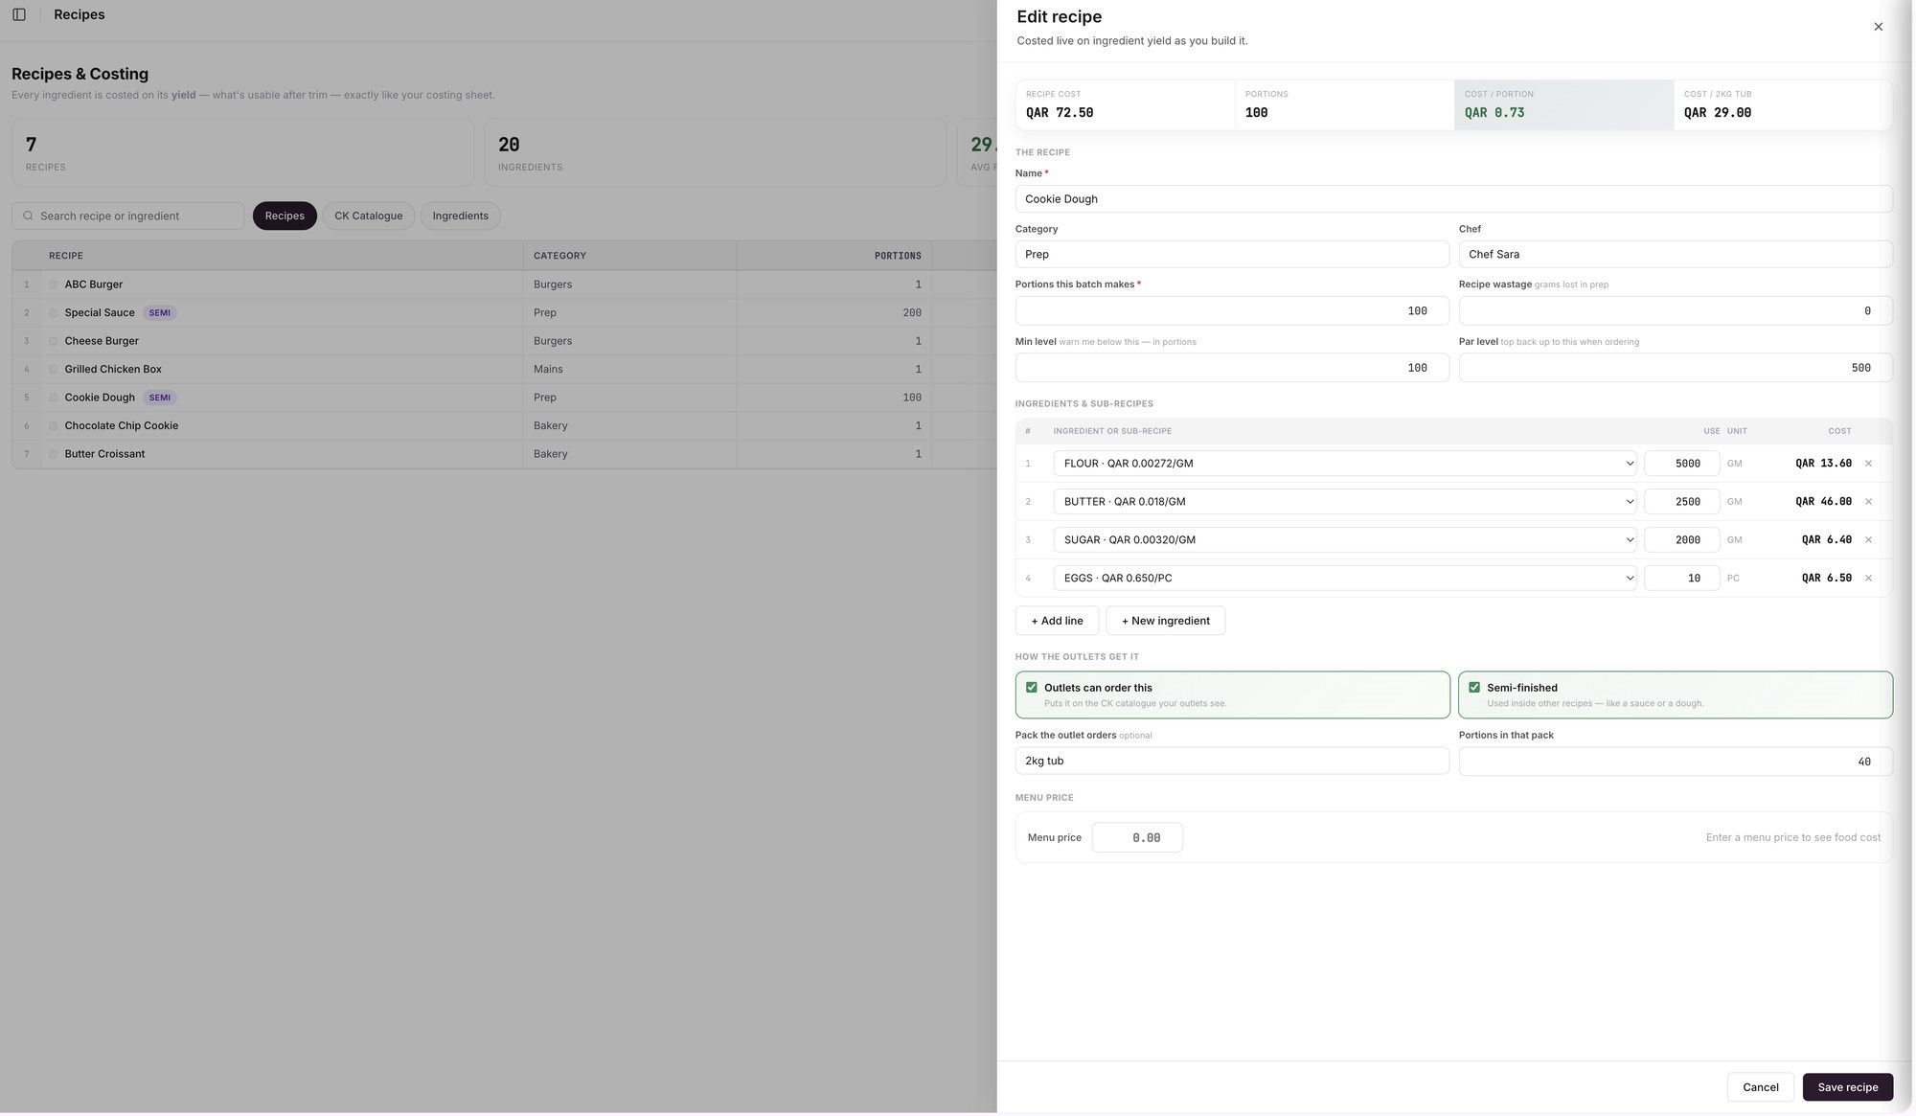Image resolution: width=1916 pixels, height=1116 pixels.
Task: Click the + New ingredient button
Action: (1166, 621)
